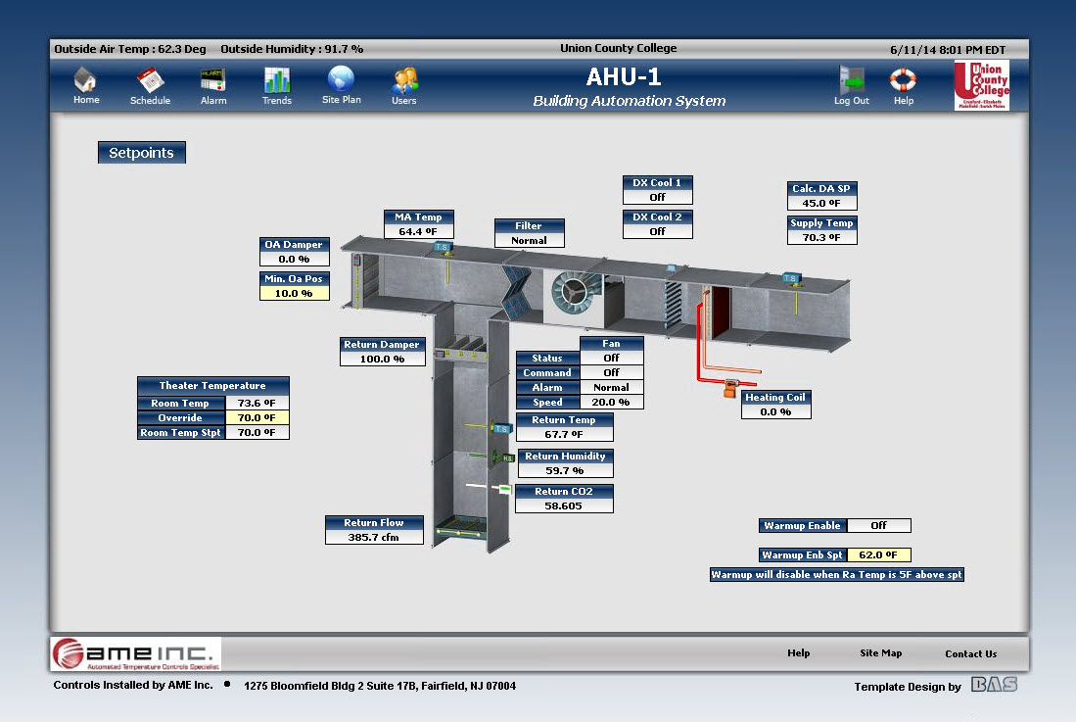The width and height of the screenshot is (1076, 722).
Task: Click the Log Out door icon
Action: [x=851, y=80]
